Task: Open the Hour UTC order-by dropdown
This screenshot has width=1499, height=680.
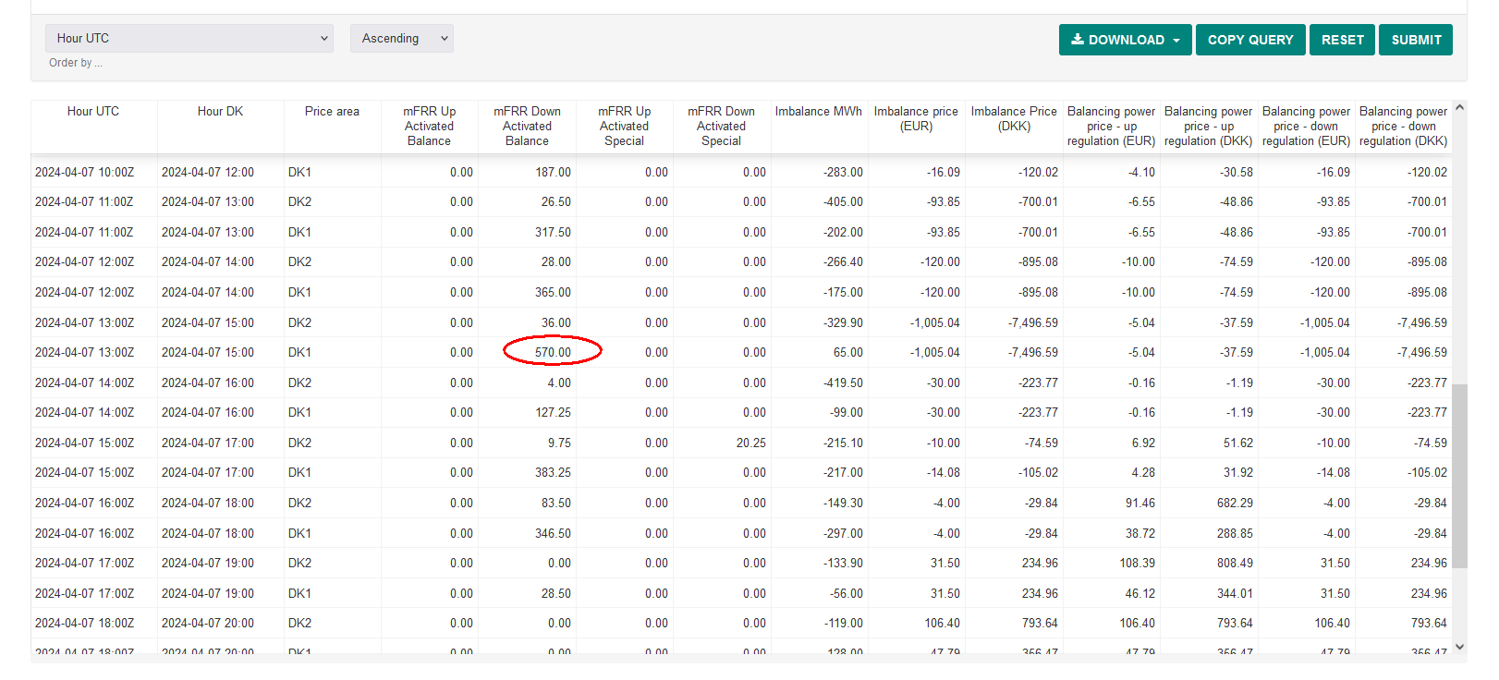Action: (x=189, y=38)
